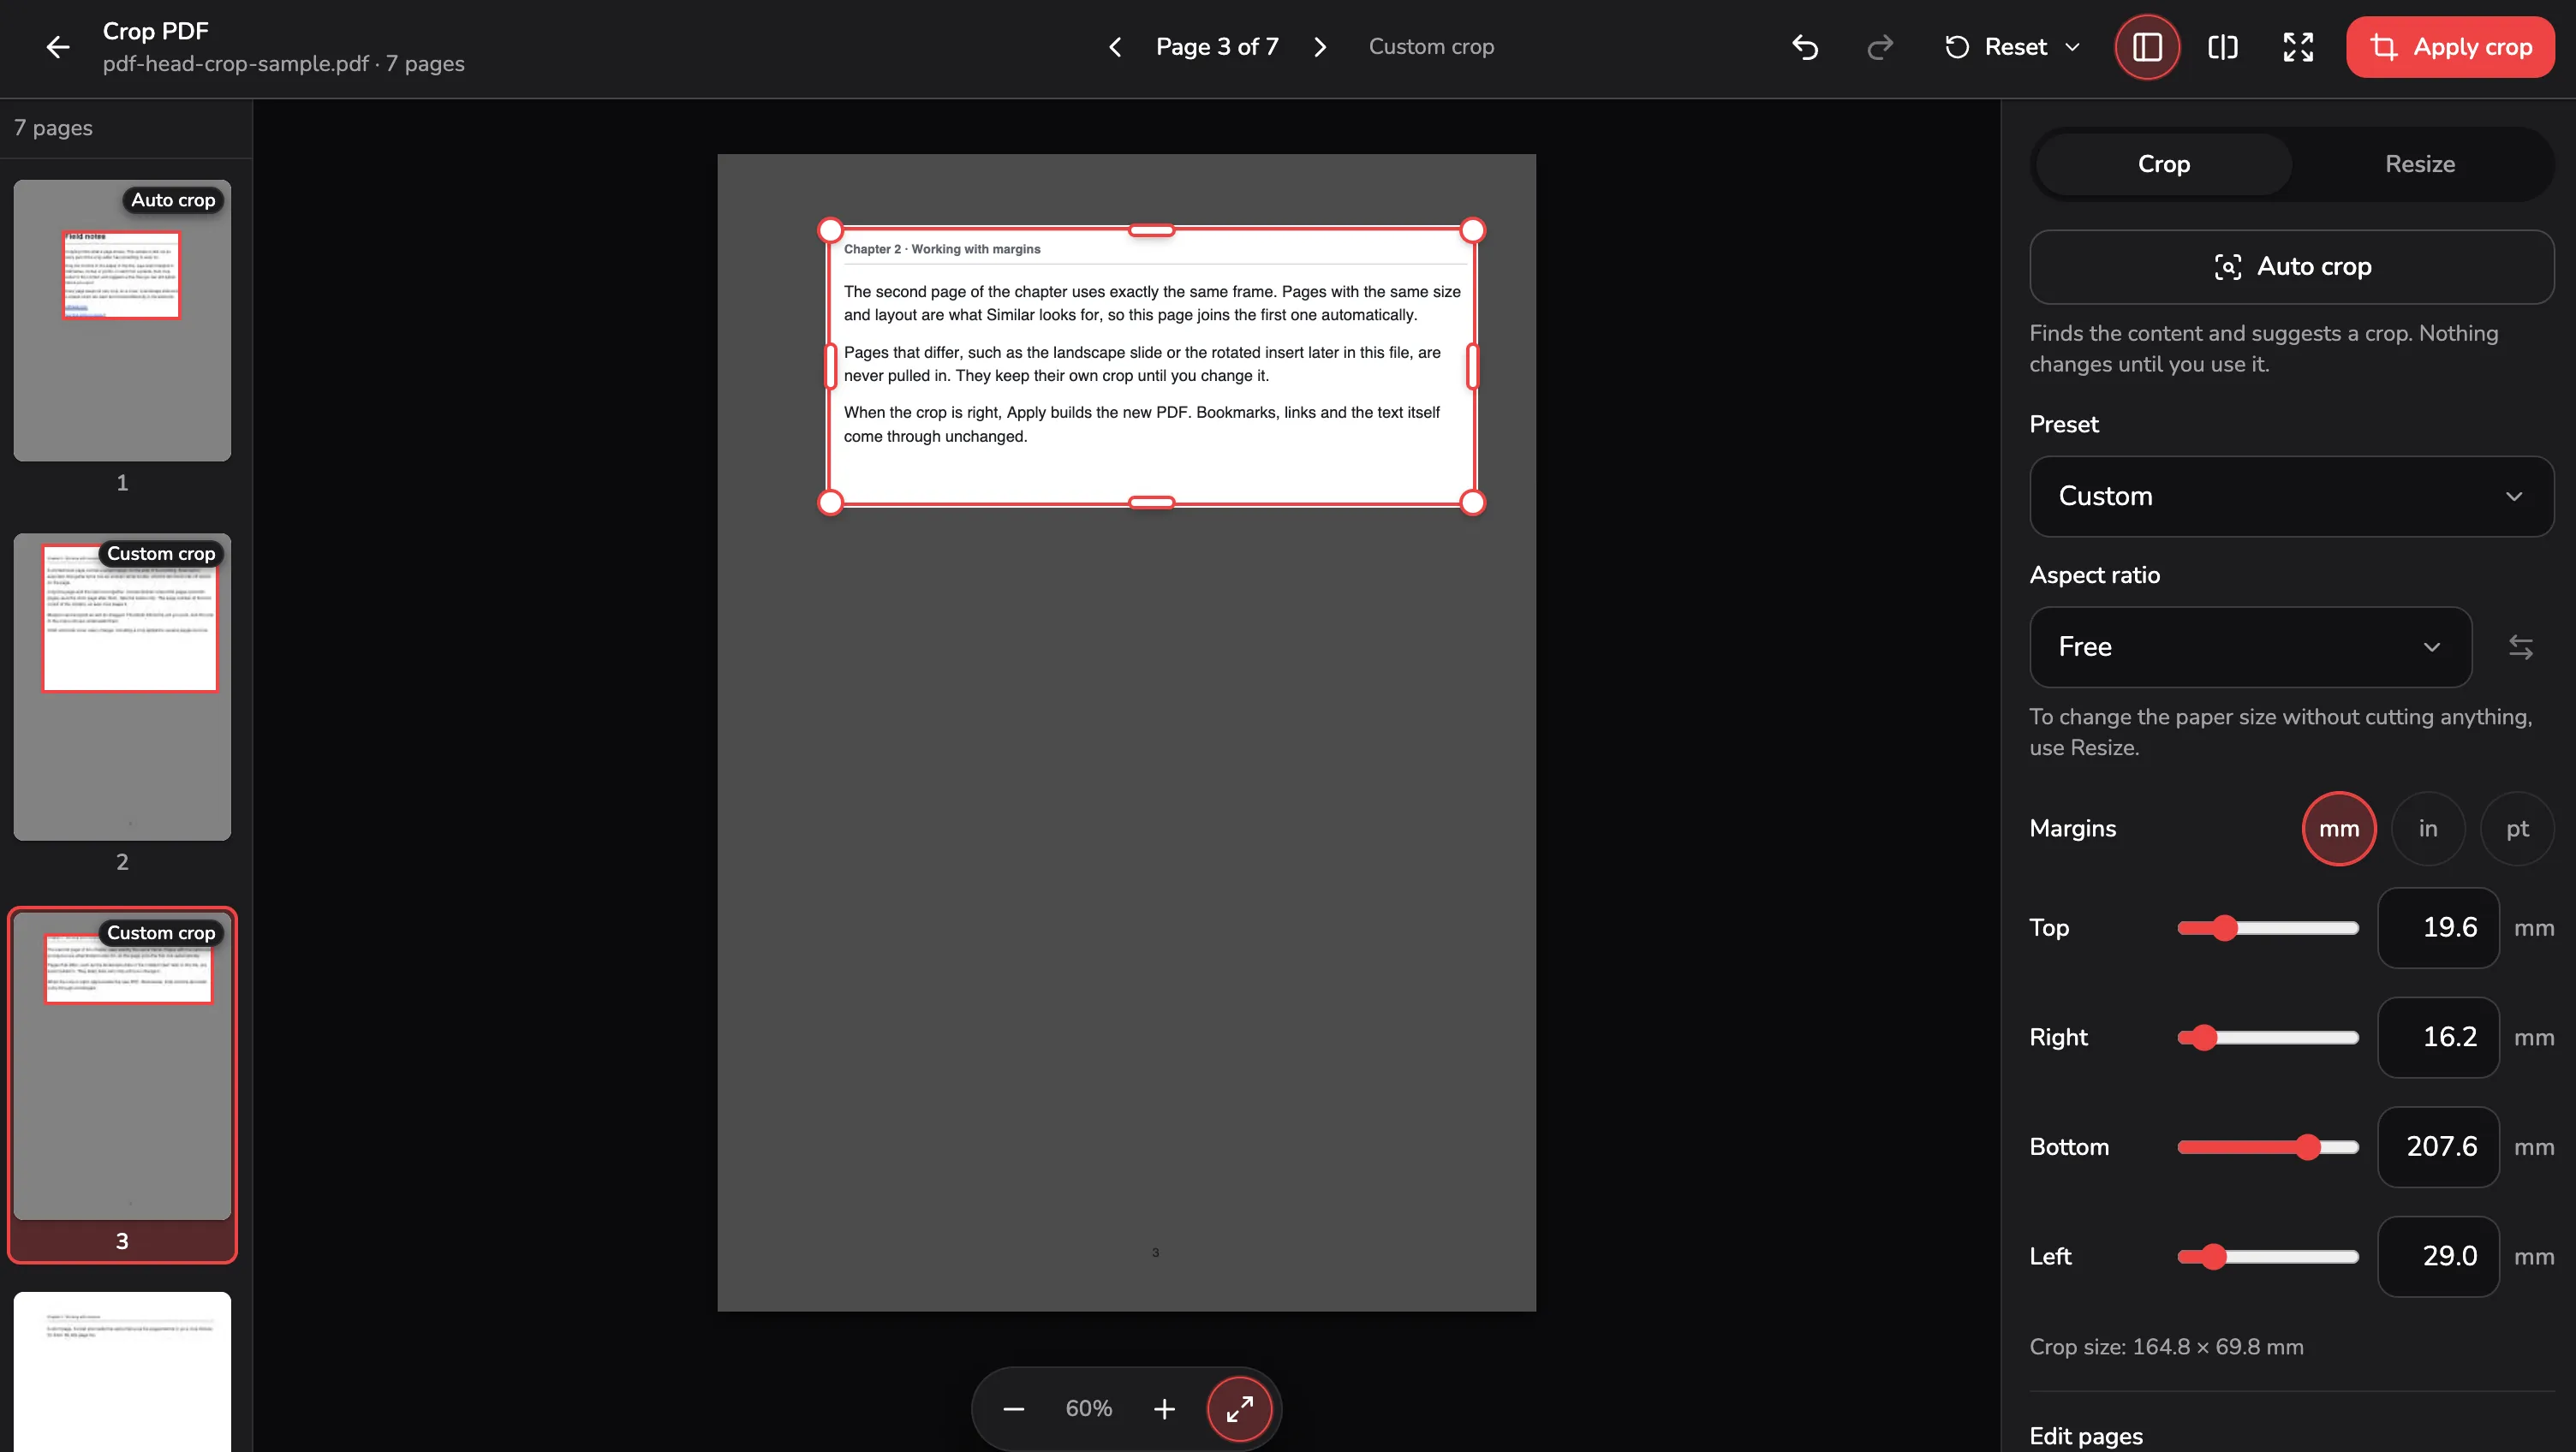Open the Preset Custom dropdown
The image size is (2576, 1452).
(2292, 496)
